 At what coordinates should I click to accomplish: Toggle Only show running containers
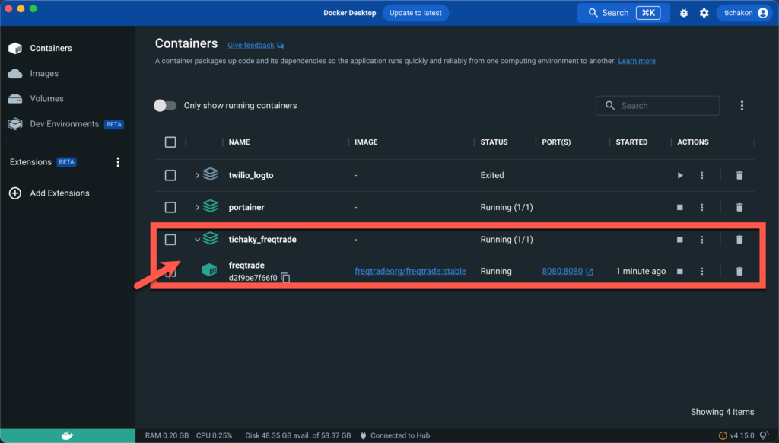click(x=165, y=105)
